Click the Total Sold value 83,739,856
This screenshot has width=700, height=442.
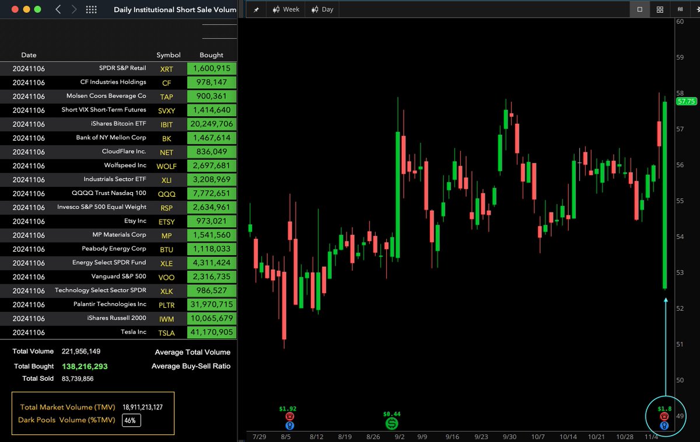tap(78, 379)
